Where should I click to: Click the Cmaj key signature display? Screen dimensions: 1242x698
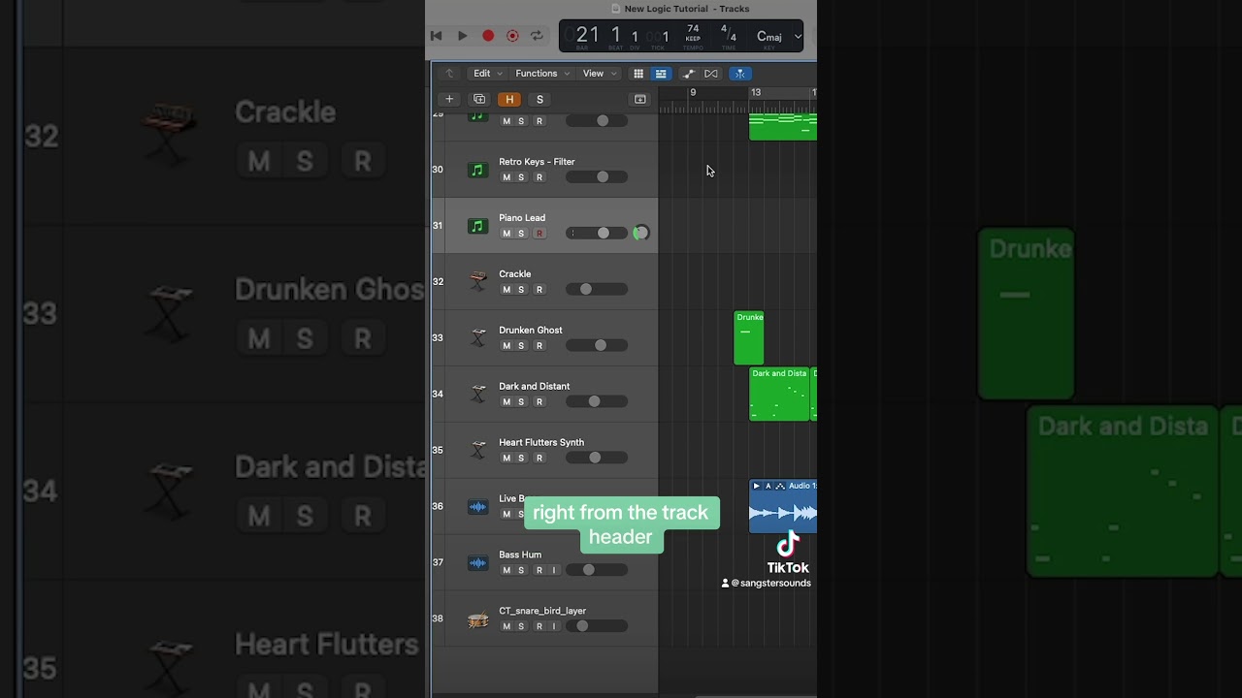coord(769,37)
